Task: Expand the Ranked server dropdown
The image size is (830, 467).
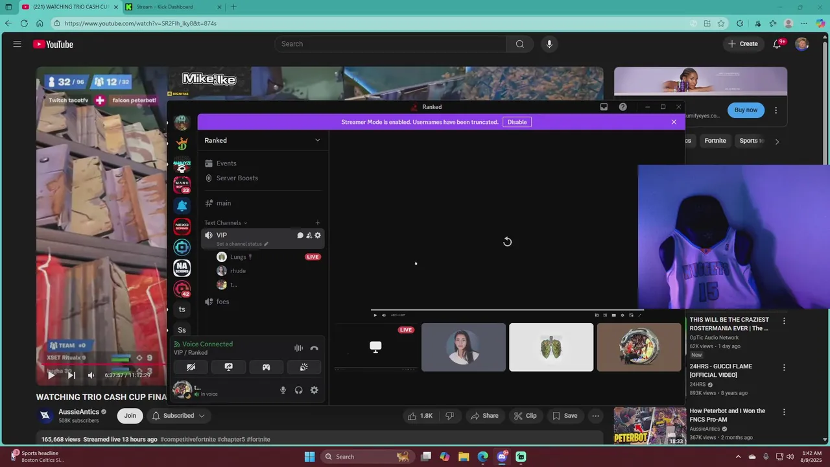Action: (x=317, y=140)
